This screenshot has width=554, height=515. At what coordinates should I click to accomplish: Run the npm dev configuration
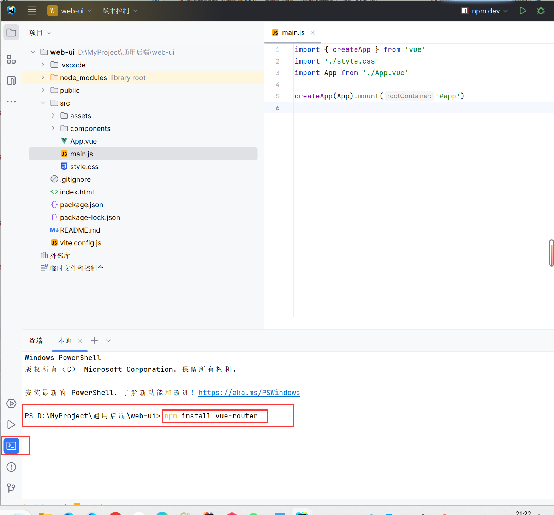coord(523,11)
